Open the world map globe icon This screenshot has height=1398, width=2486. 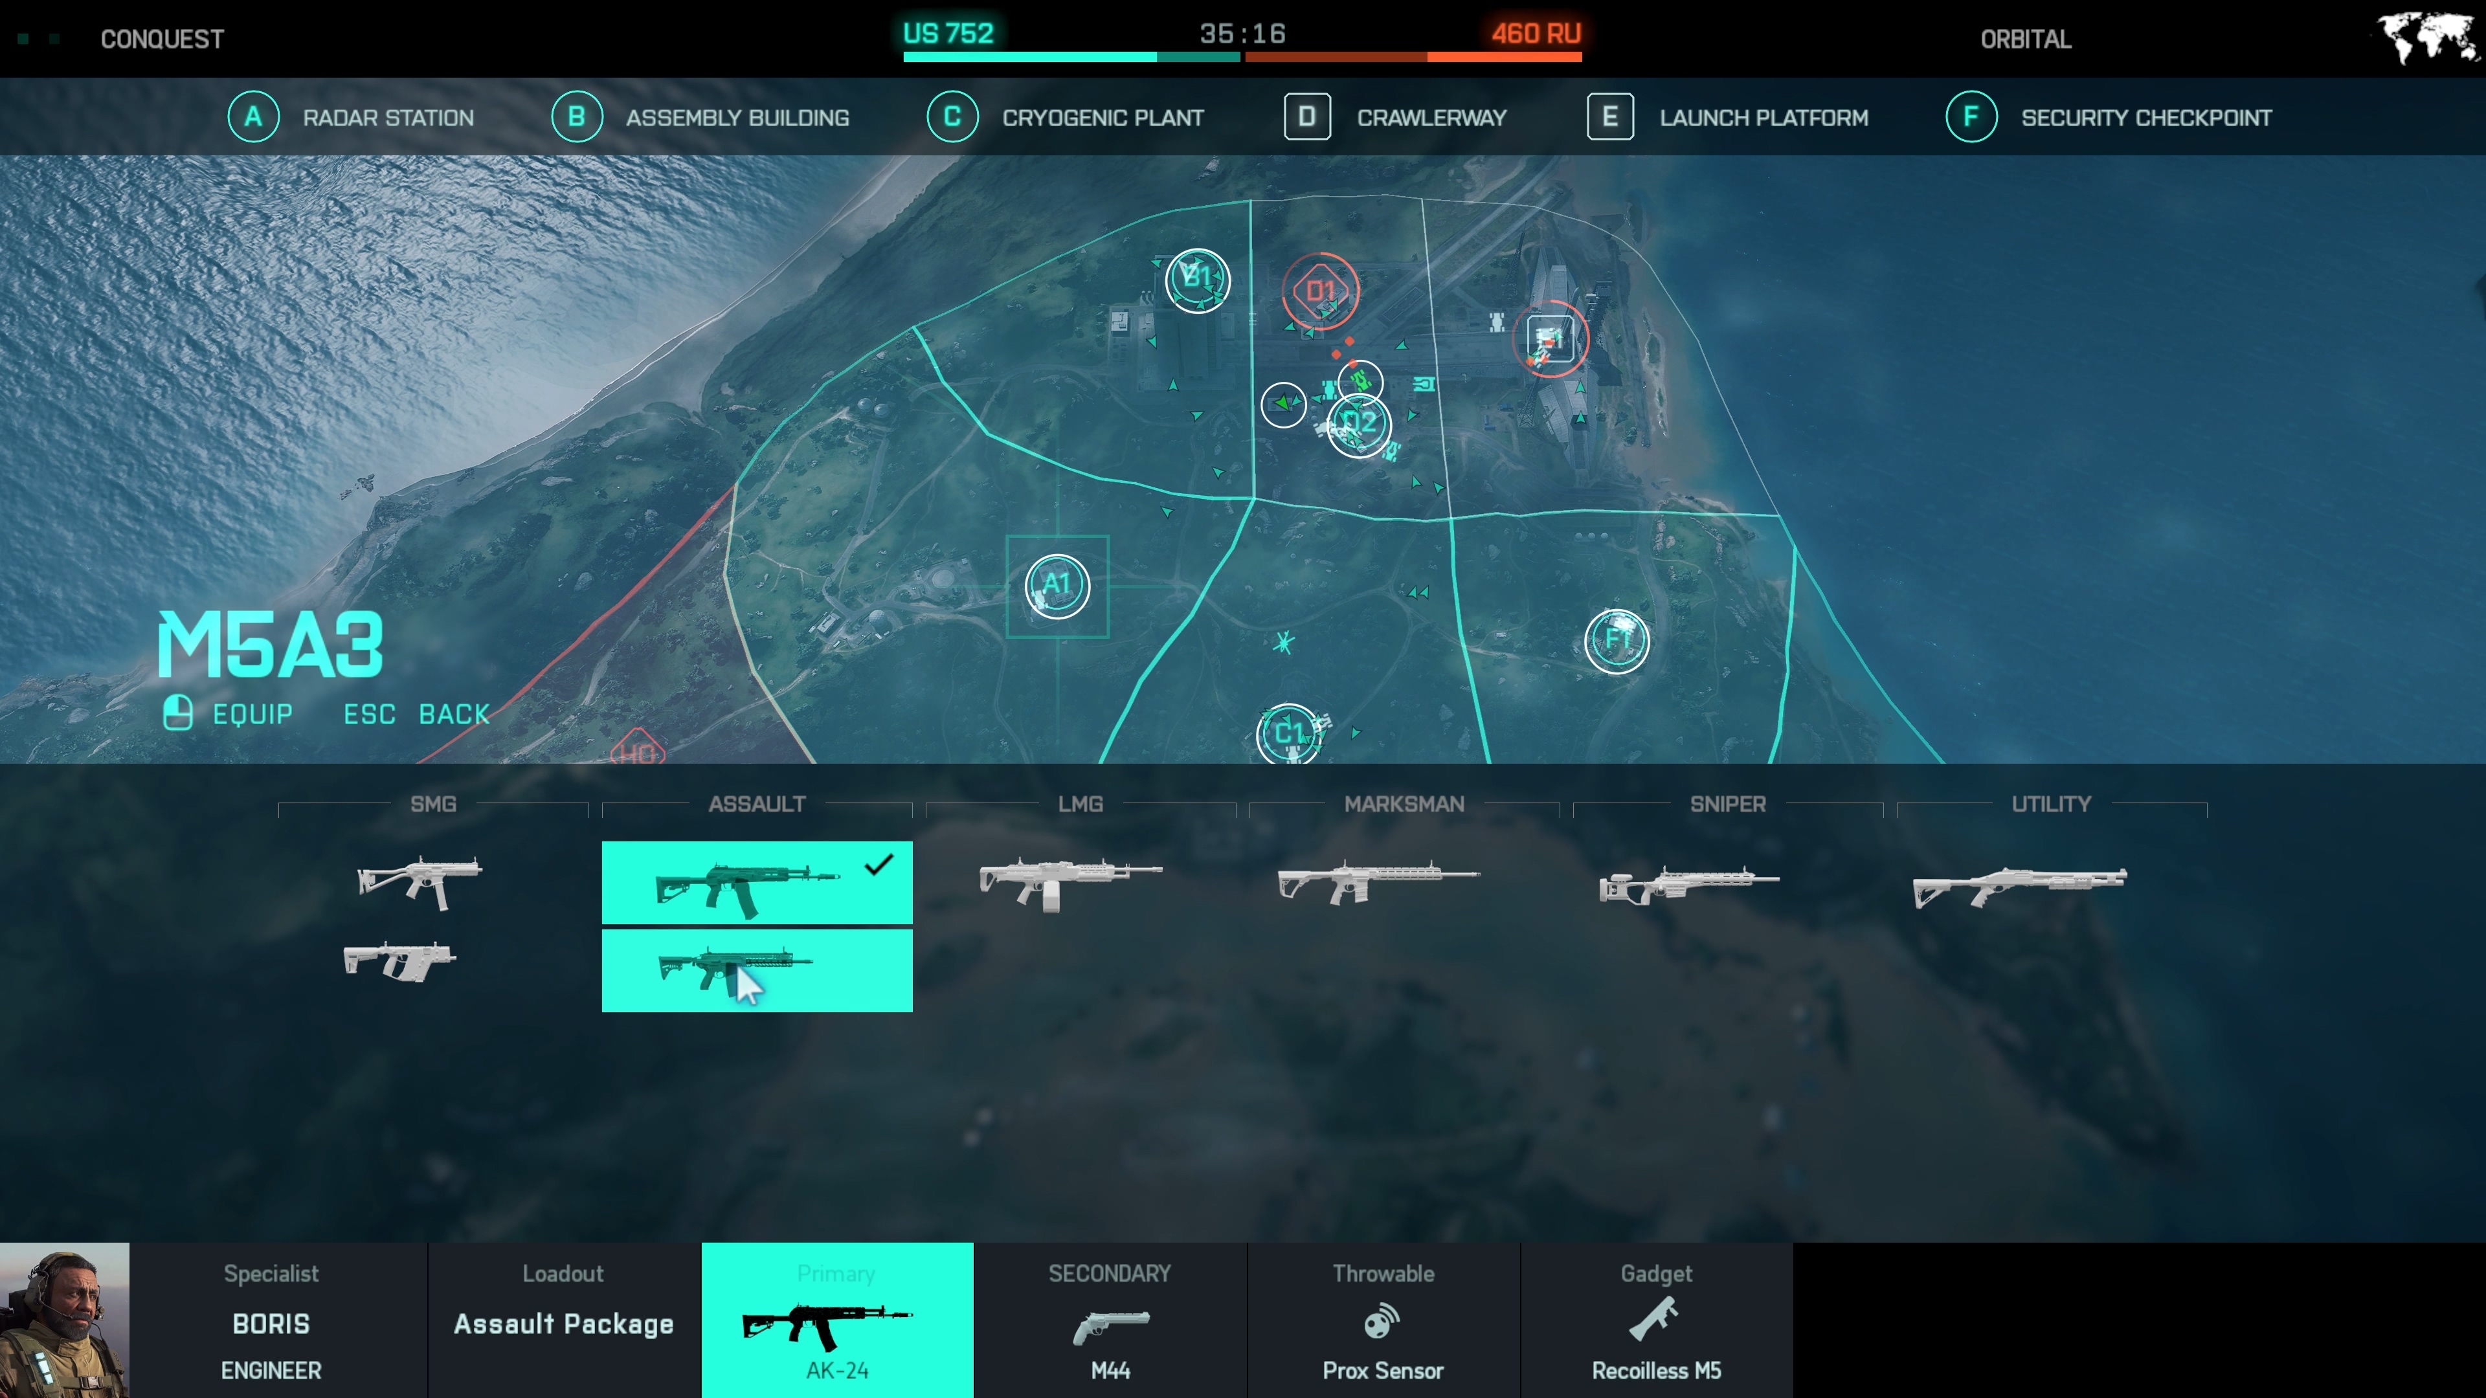click(2428, 38)
